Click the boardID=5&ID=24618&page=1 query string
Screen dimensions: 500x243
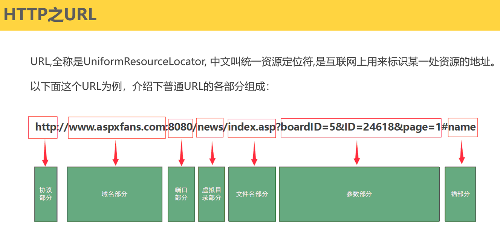pyautogui.click(x=361, y=127)
